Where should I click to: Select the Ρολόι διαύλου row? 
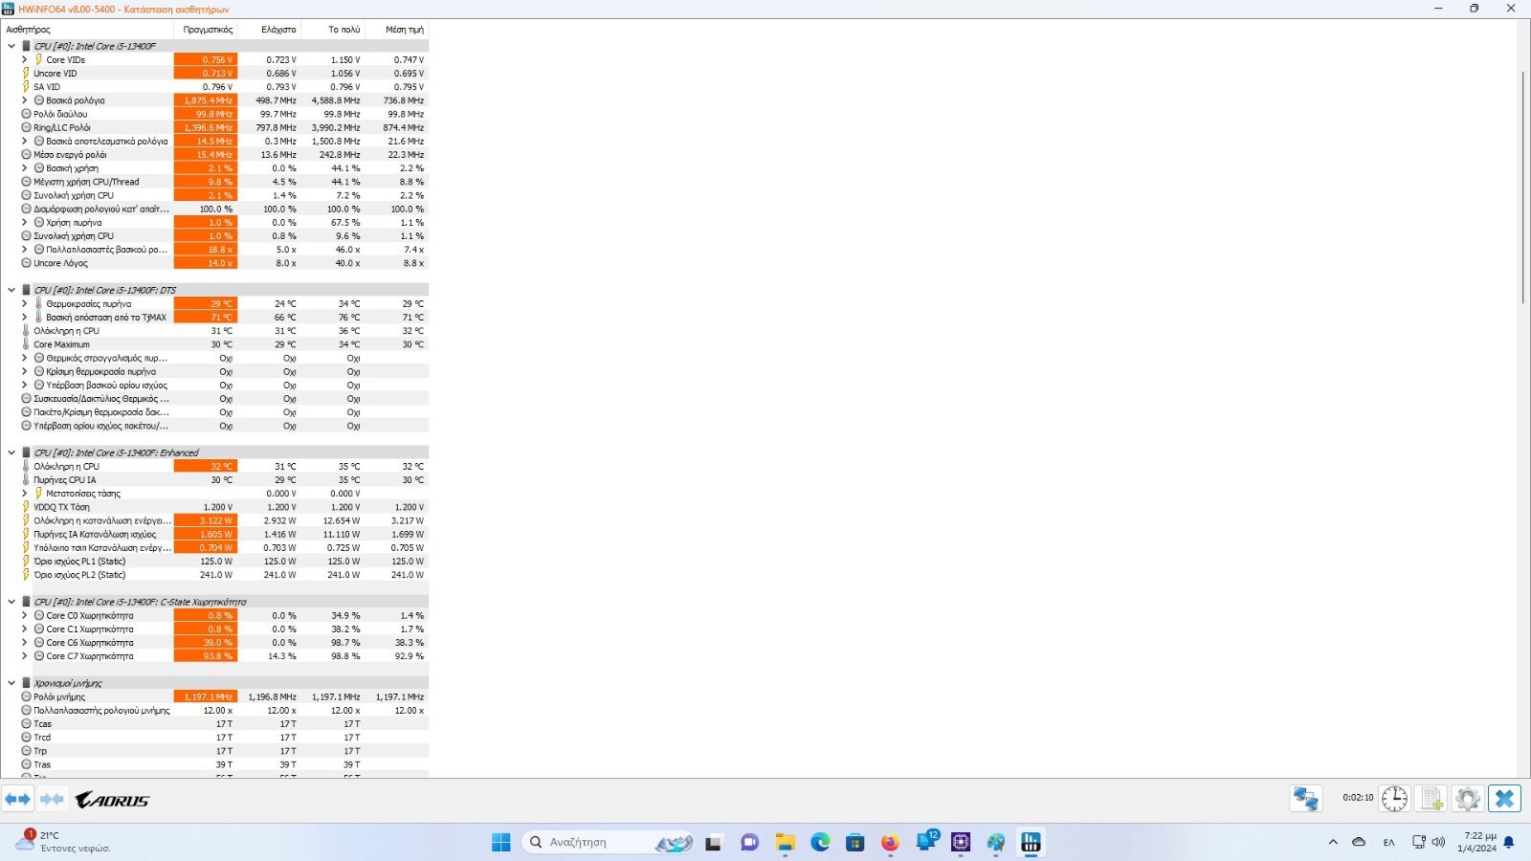pos(215,114)
